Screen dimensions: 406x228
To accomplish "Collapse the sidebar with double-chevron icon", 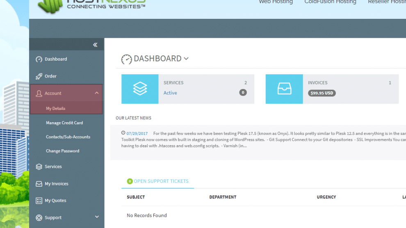I will click(x=95, y=45).
